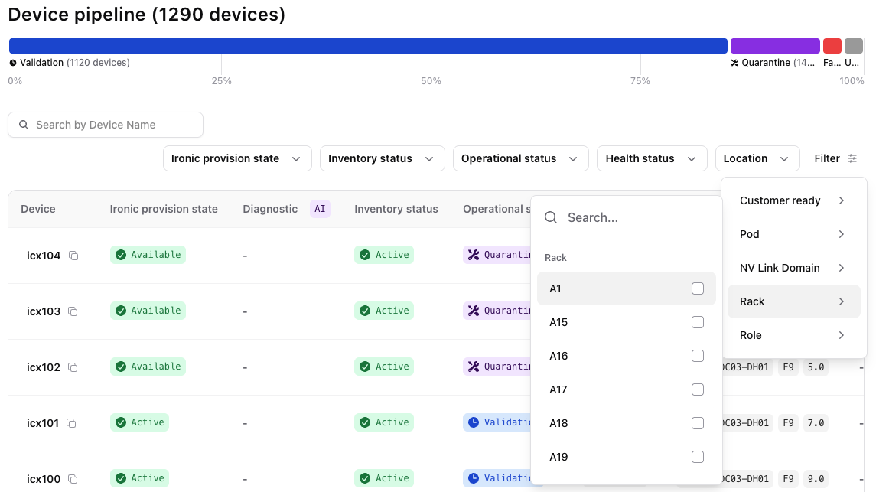Select Customer ready filter option
Viewport: 876px width, 492px height.
tap(794, 200)
